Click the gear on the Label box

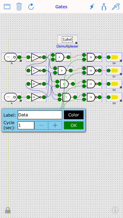[76, 43]
